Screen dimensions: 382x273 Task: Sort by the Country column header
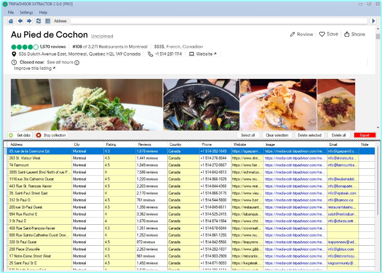click(184, 144)
